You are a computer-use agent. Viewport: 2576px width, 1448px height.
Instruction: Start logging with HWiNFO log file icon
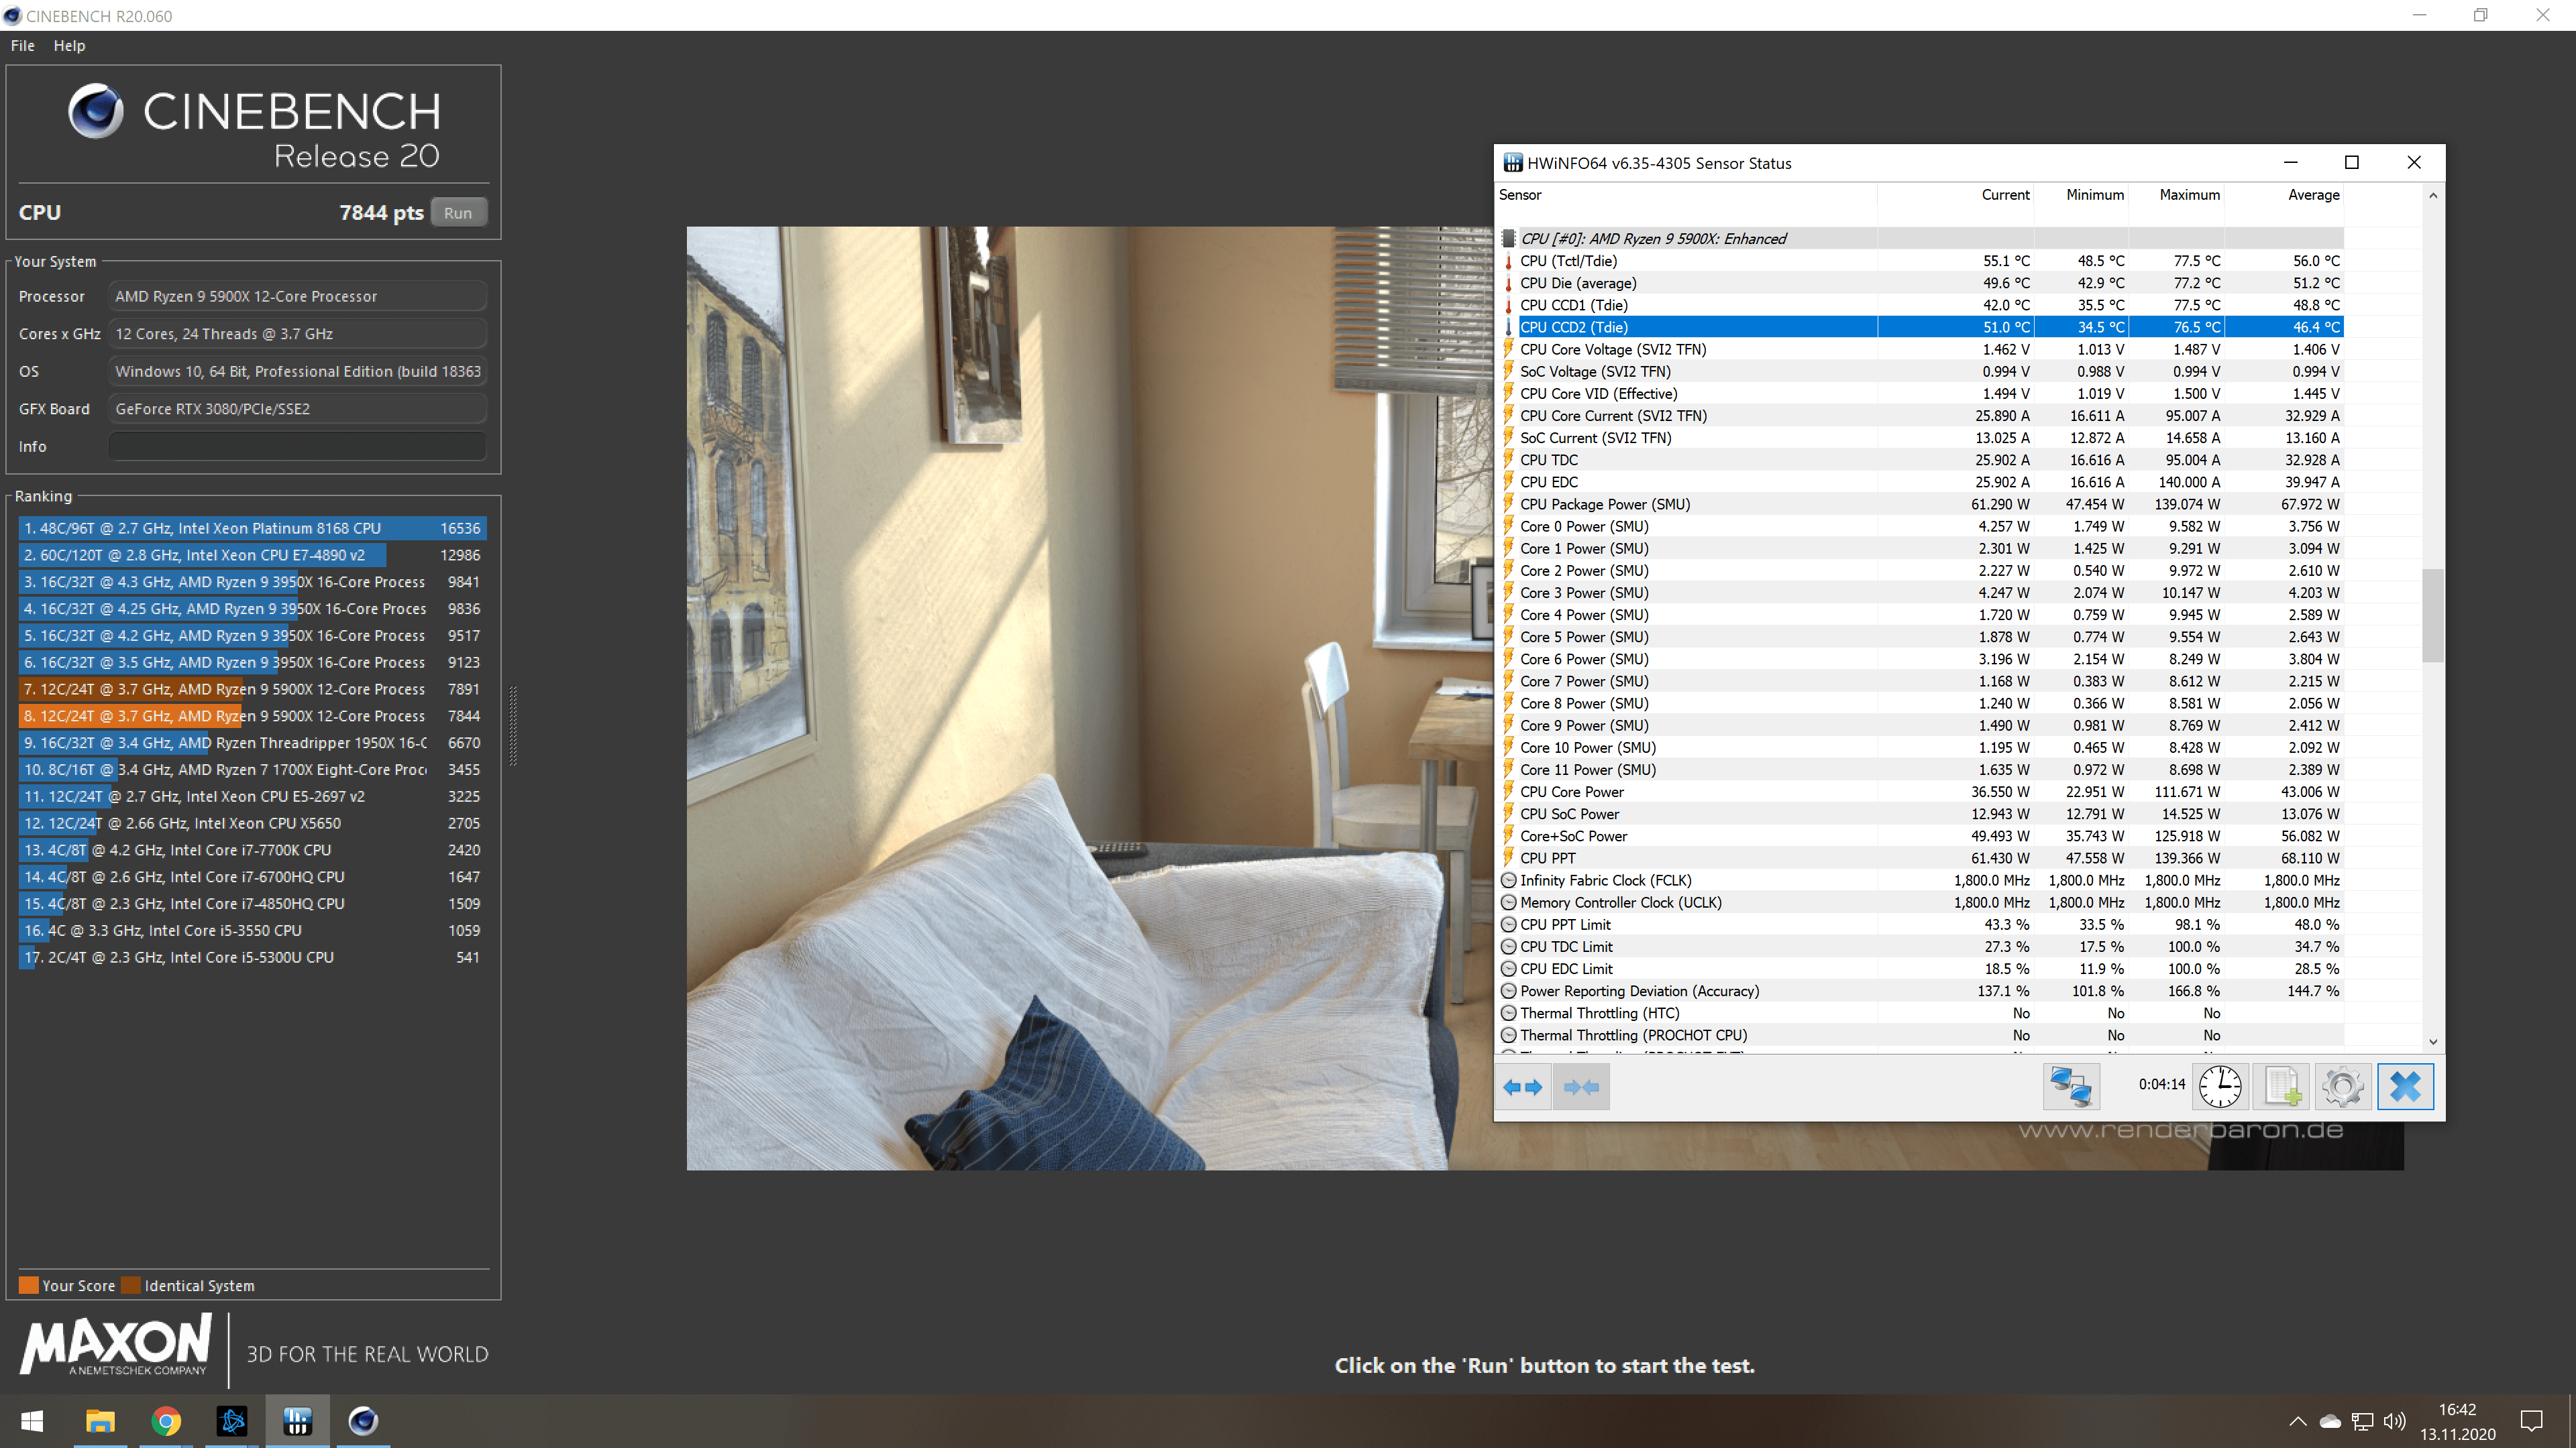[x=2282, y=1087]
